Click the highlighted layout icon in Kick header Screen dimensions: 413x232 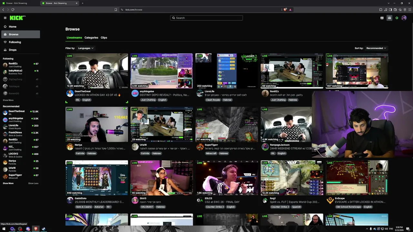[x=389, y=18]
